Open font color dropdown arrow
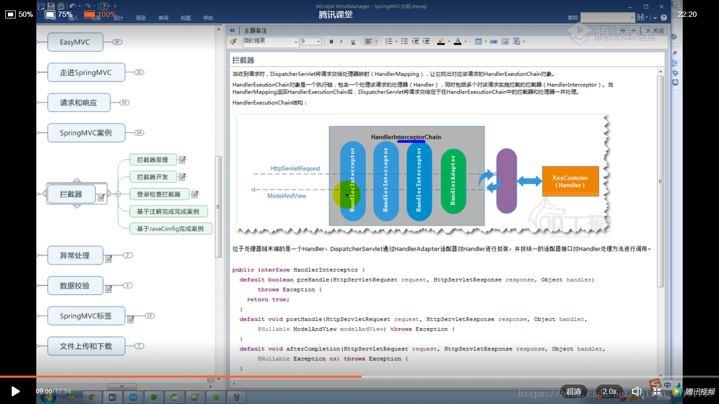The width and height of the screenshot is (719, 404). [x=465, y=42]
